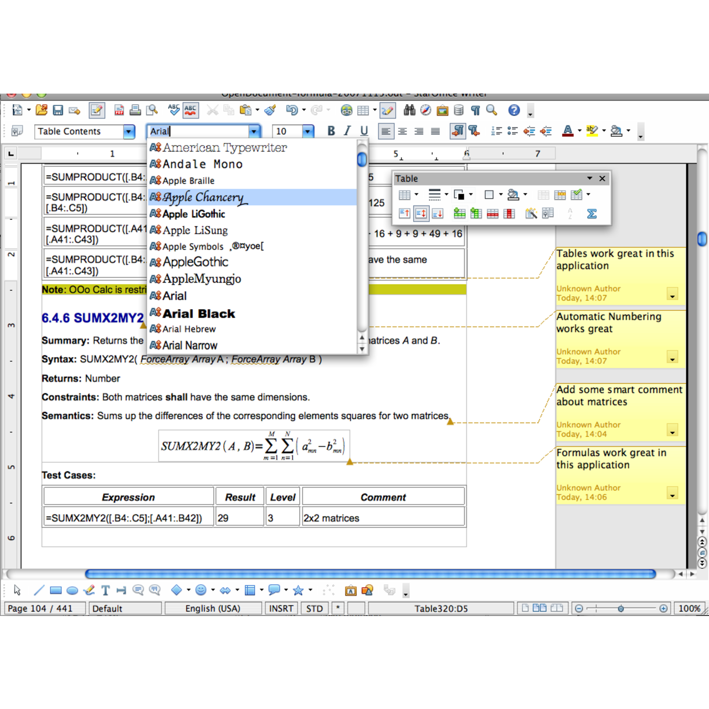
Task: Increase the paragraph indent
Action: (x=546, y=131)
